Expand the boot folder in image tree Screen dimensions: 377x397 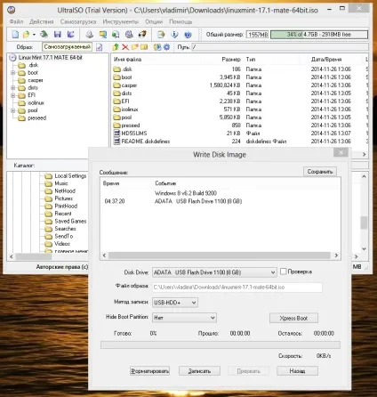pyautogui.click(x=12, y=73)
